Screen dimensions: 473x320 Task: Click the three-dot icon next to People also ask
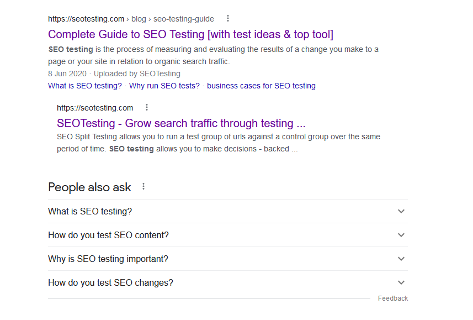click(x=144, y=187)
